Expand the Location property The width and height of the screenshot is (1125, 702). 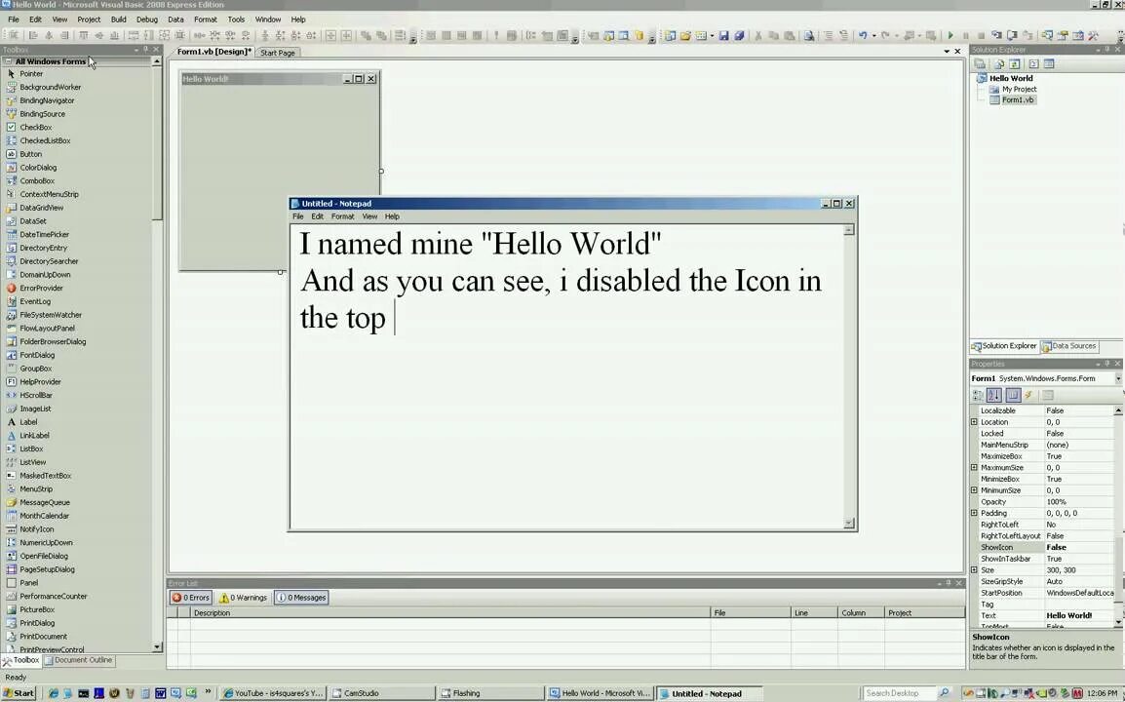click(x=974, y=422)
